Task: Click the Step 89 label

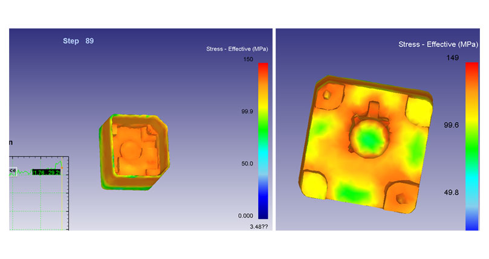Action: tap(79, 41)
